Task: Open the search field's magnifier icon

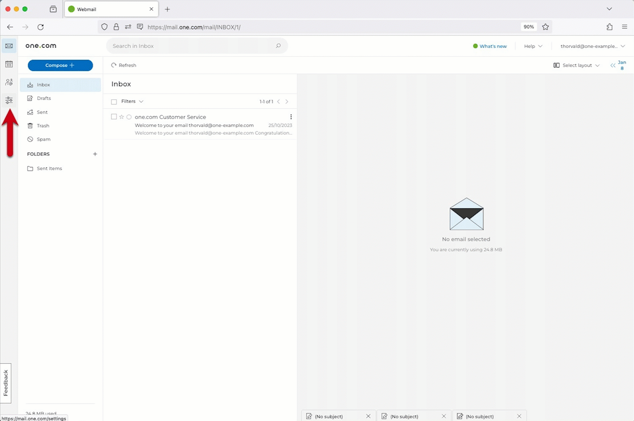Action: tap(278, 46)
